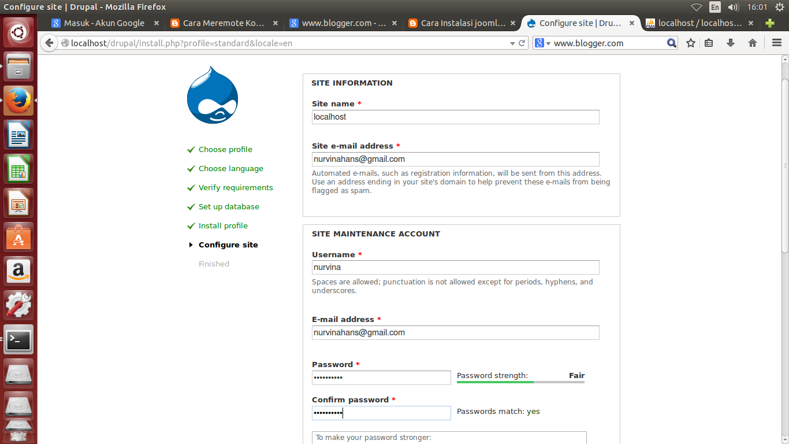The image size is (789, 444).
Task: Close the Masuk - Akun Google tab
Action: pyautogui.click(x=156, y=23)
